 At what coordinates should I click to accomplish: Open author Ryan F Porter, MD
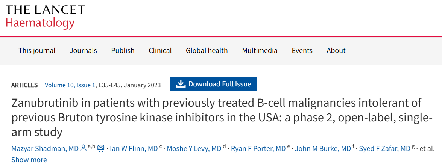coord(258,149)
